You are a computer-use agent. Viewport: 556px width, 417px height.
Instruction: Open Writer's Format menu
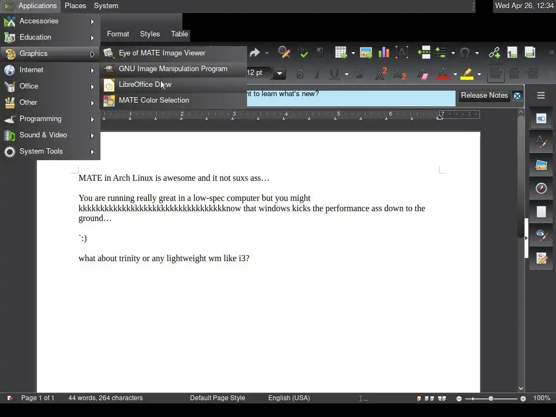[x=118, y=34]
